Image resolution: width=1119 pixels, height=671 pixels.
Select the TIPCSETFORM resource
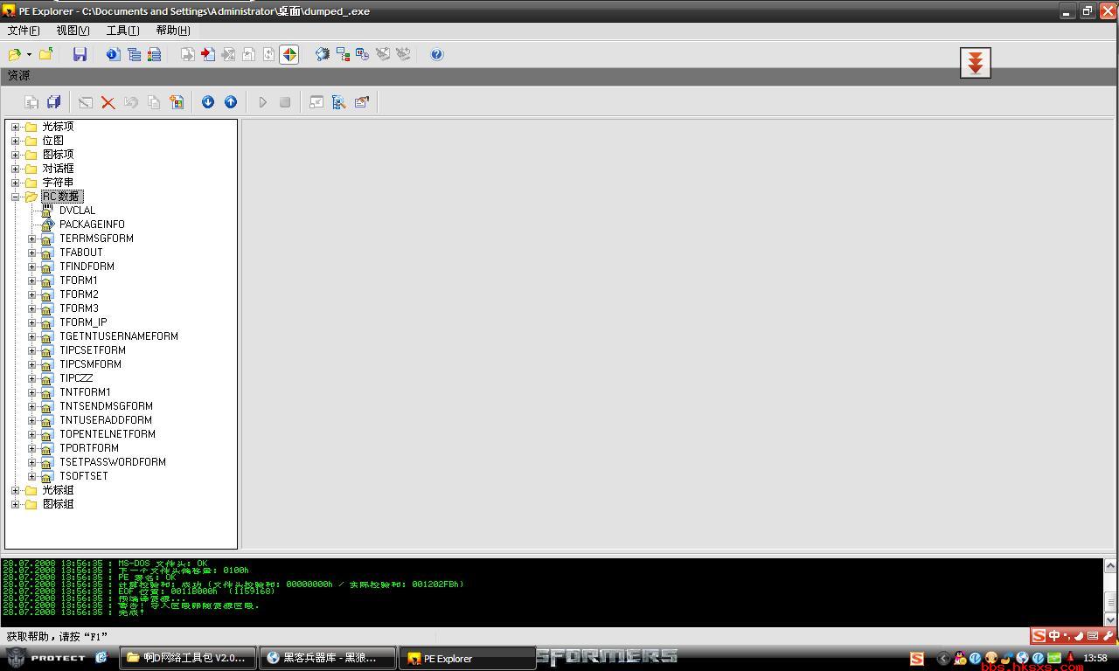(x=93, y=350)
